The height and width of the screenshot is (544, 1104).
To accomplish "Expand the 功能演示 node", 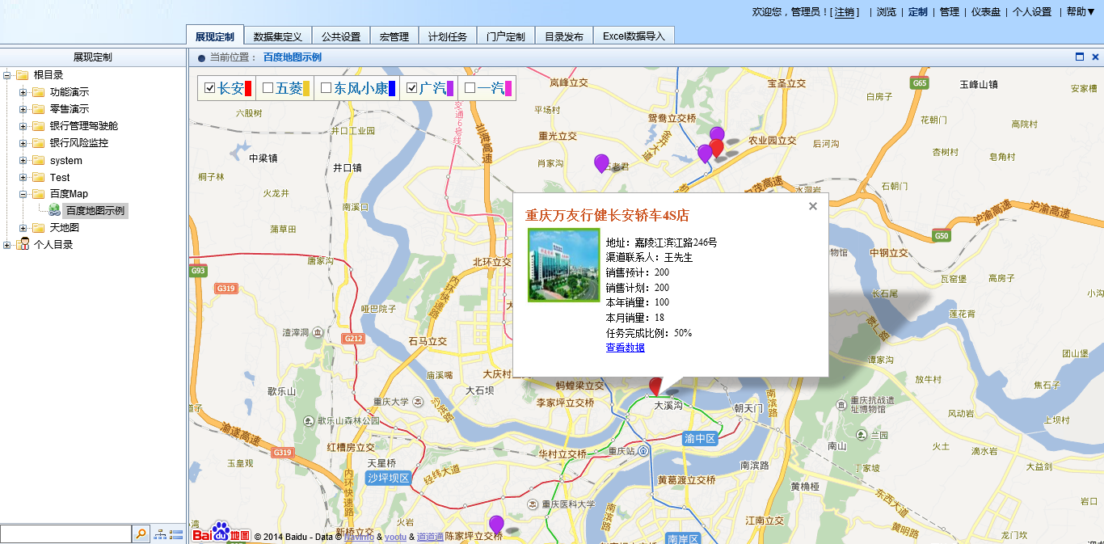I will click(23, 92).
